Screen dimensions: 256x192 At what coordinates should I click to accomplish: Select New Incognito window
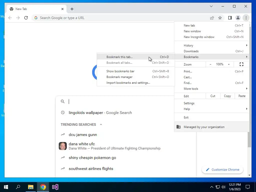point(212,37)
